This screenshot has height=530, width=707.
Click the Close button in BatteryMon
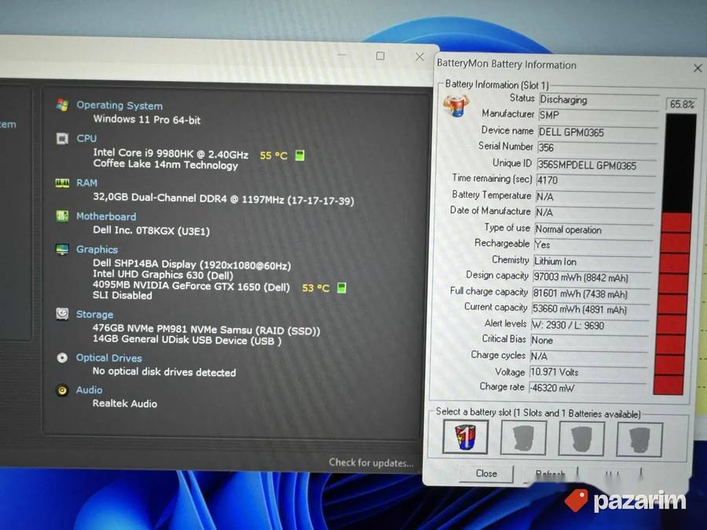(486, 473)
